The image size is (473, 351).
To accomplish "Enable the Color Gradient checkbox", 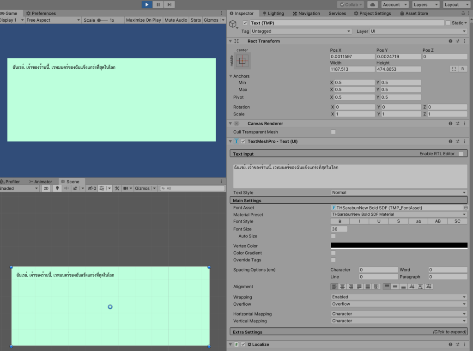I will point(333,253).
